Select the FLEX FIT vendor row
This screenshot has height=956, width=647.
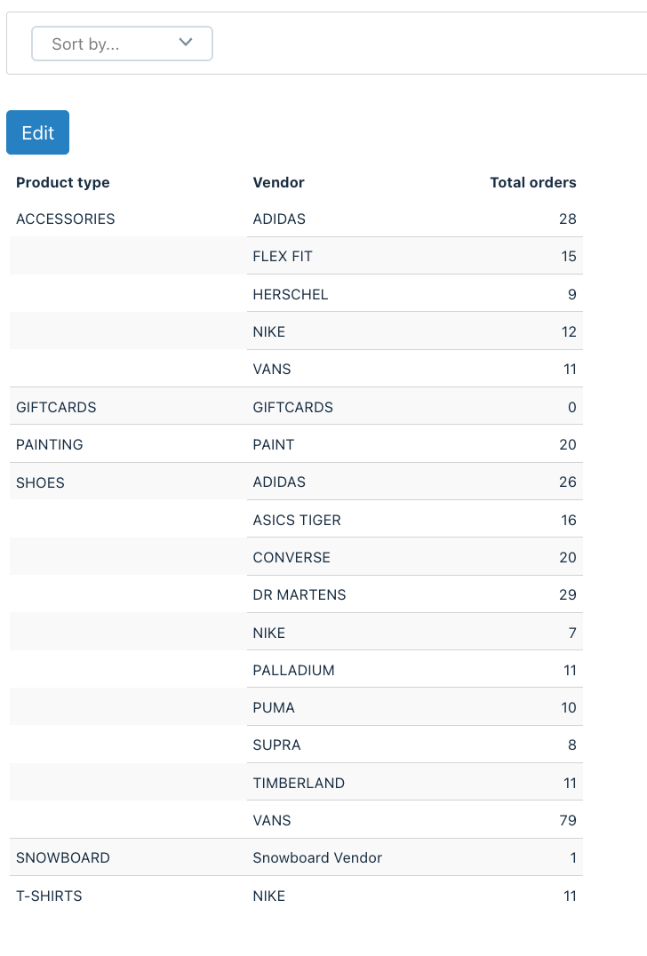415,256
